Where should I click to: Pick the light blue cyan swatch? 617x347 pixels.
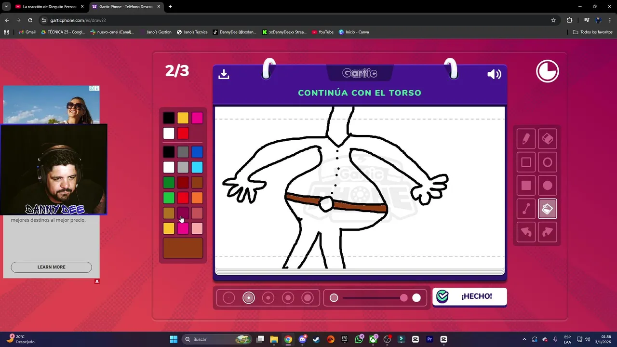(197, 167)
